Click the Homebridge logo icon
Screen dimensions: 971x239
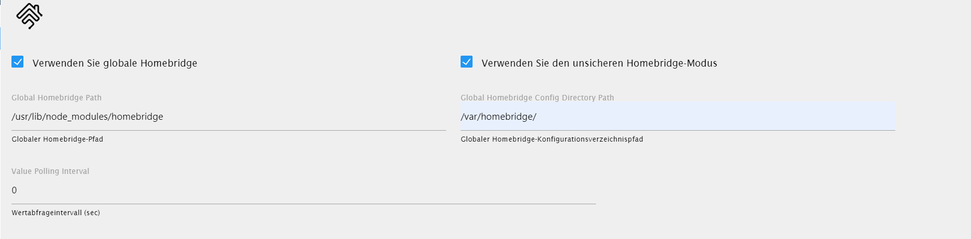29,16
